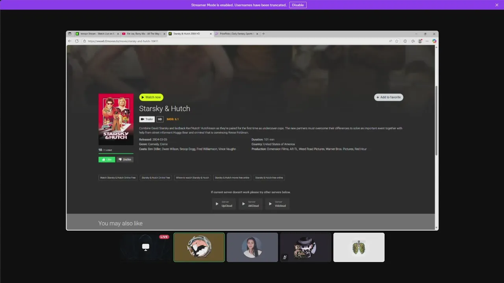Reload the page with the refresh icon
504x283 pixels.
click(x=77, y=41)
